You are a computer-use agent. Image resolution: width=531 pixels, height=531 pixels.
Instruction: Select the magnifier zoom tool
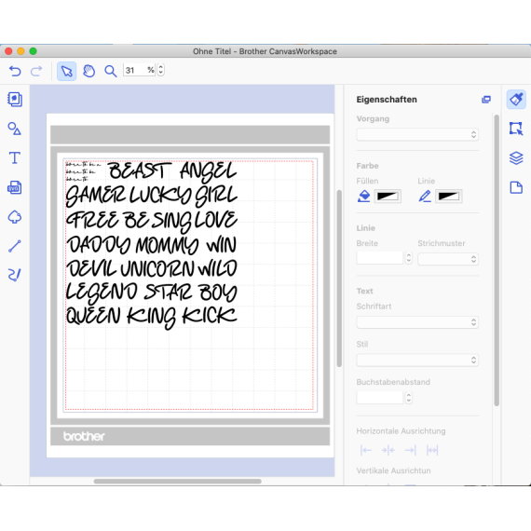[x=111, y=71]
